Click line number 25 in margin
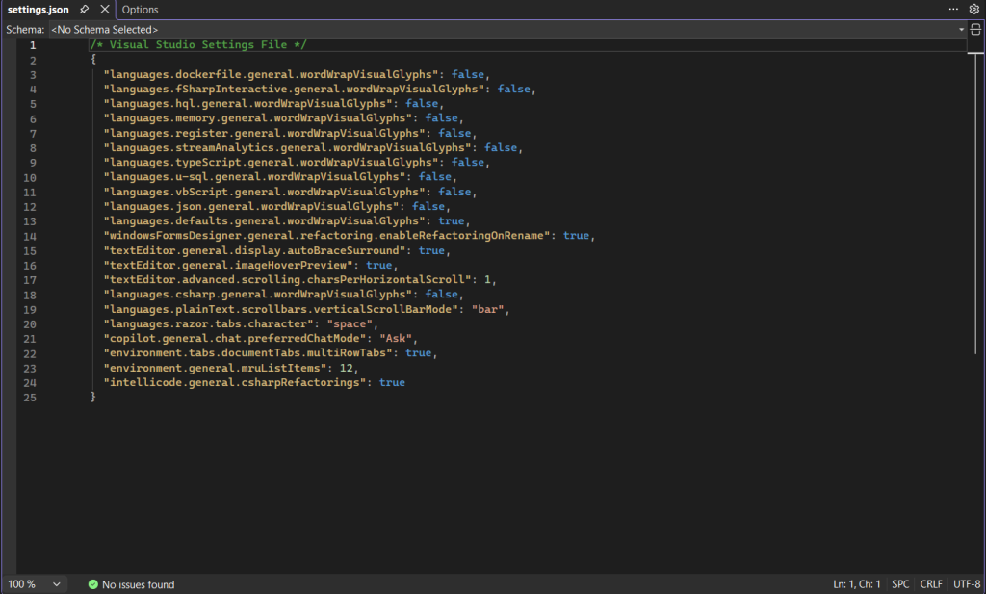Image resolution: width=986 pixels, height=594 pixels. pyautogui.click(x=30, y=398)
